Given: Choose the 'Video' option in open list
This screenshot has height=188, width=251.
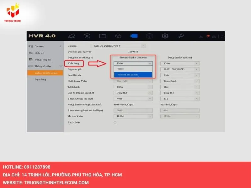Looking at the screenshot, I should 133,69.
